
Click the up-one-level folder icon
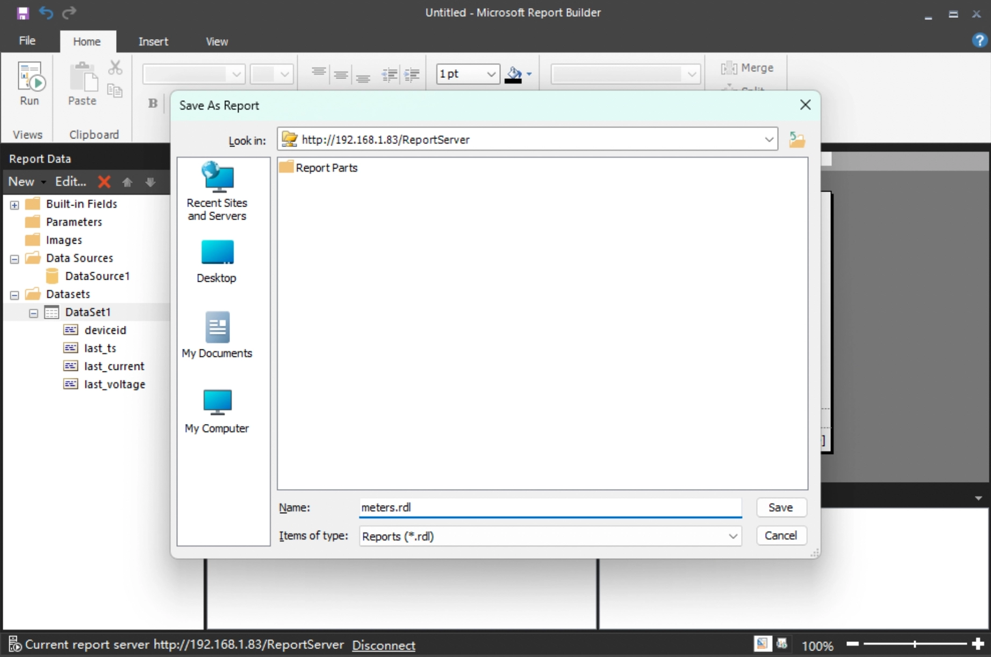pyautogui.click(x=797, y=140)
